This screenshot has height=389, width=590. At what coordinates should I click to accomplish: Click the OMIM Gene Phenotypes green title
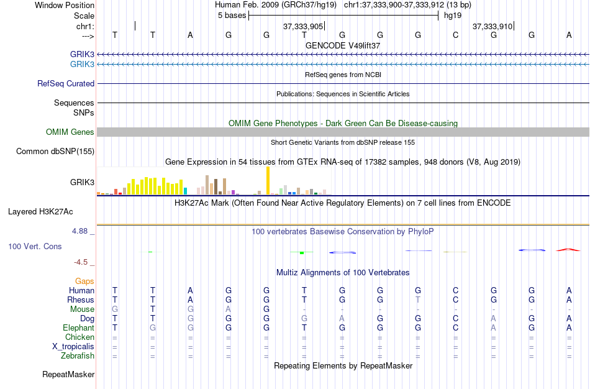point(343,124)
